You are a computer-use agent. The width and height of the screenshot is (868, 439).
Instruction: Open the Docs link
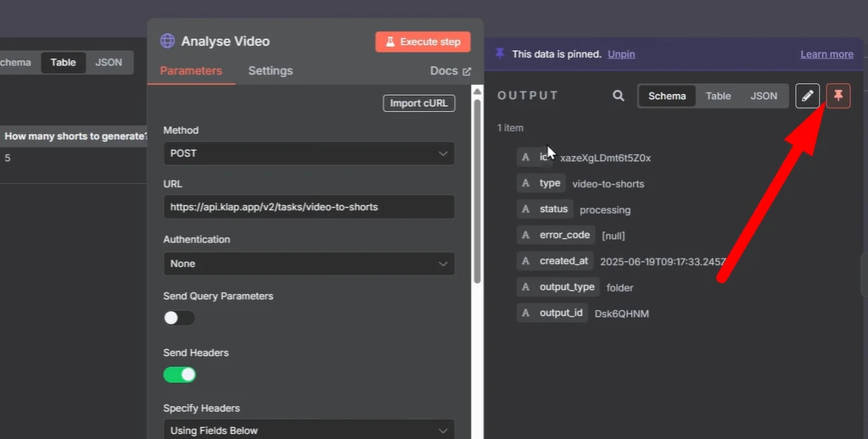point(450,71)
